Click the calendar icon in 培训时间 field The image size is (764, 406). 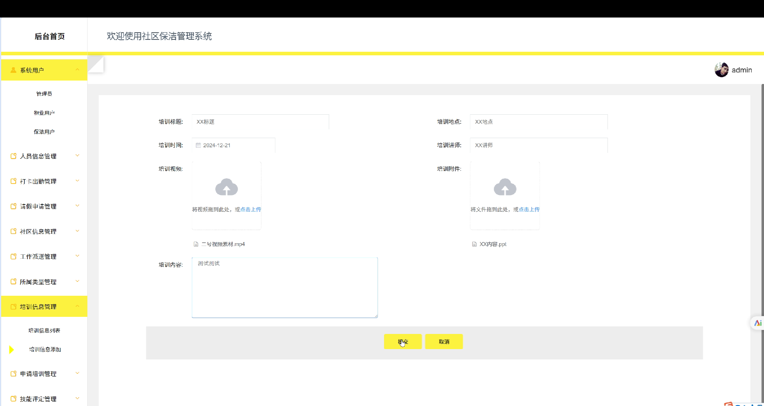coord(198,145)
